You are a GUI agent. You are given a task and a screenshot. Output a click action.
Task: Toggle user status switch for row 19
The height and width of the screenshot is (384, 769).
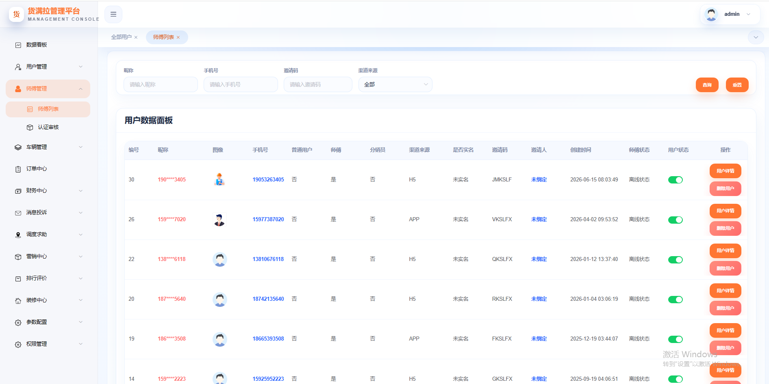pos(676,339)
